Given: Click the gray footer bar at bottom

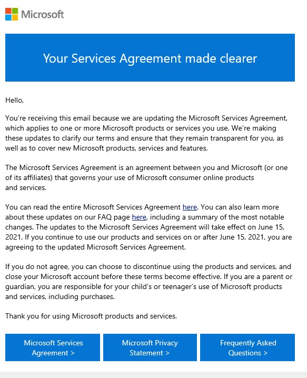Looking at the screenshot, I should [153, 375].
